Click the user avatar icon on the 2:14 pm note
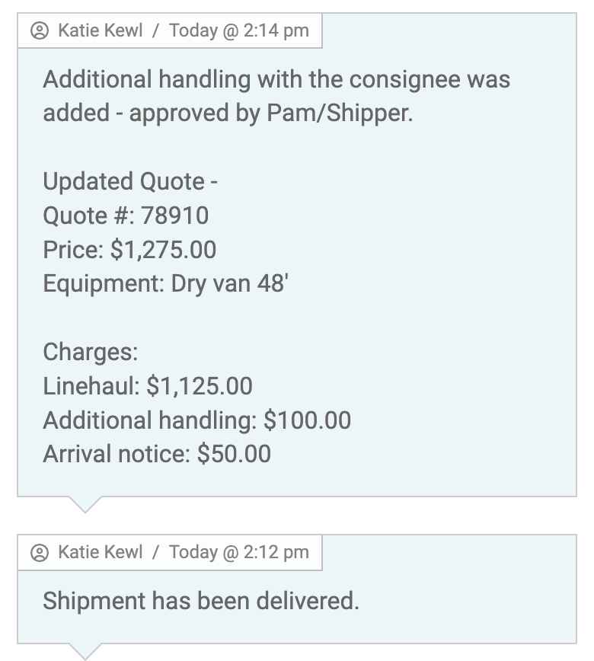 (x=39, y=30)
